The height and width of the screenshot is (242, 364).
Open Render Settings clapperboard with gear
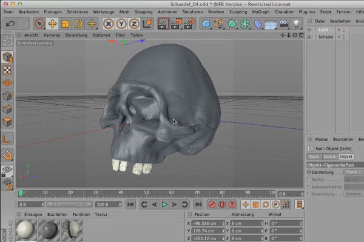point(189,24)
